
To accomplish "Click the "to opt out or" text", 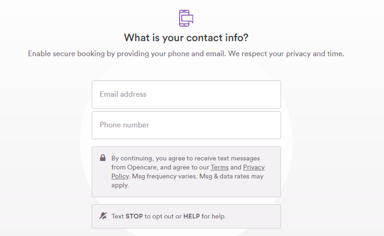I will click(x=163, y=216).
